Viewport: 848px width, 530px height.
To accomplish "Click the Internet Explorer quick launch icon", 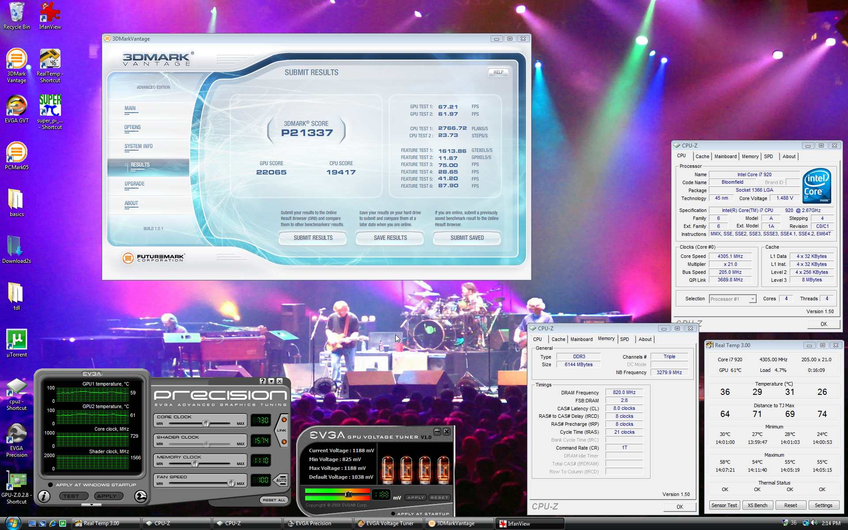I will 53,523.
